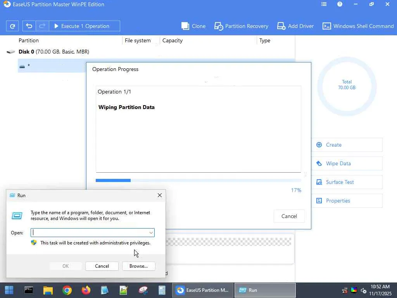Open Add Driver option
Viewport: 397px width, 298px height.
[x=295, y=26]
